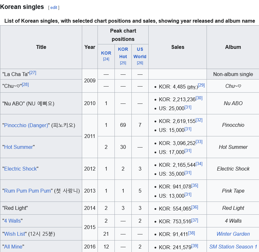The width and height of the screenshot is (259, 252).
Task: Select the Album column header
Action: pos(233,47)
